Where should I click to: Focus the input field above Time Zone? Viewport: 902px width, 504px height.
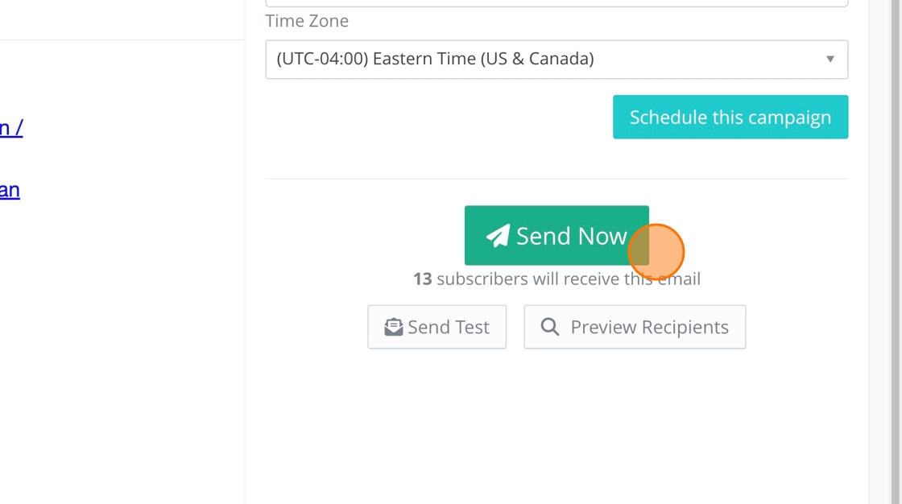(x=556, y=2)
